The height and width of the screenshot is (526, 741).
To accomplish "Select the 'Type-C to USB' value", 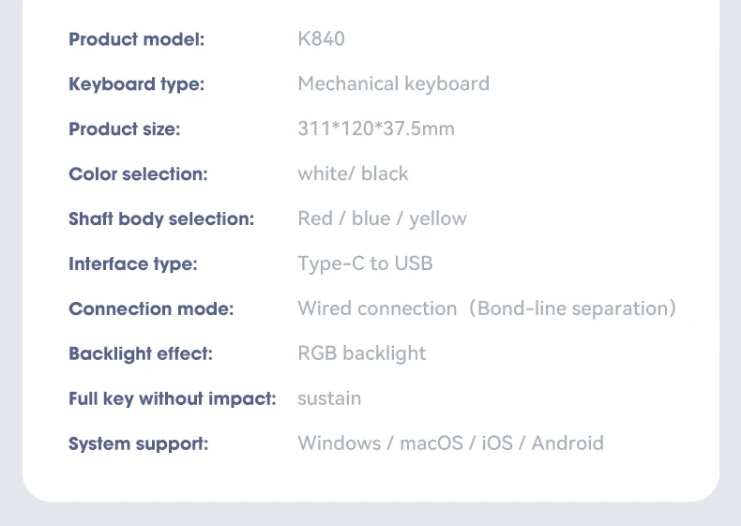I will pyautogui.click(x=365, y=264).
